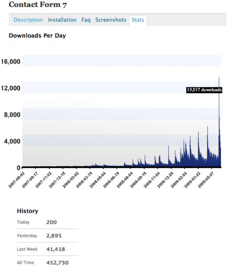Click the 2,895 Yesterday value
Image resolution: width=232 pixels, height=267 pixels.
tap(54, 236)
